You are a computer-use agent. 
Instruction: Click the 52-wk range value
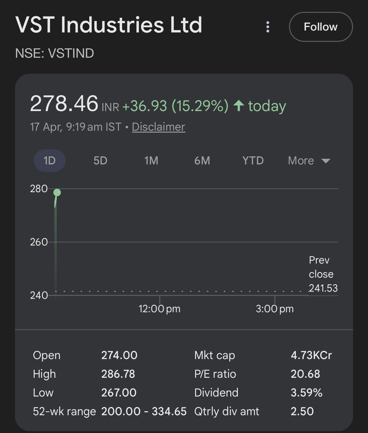[x=144, y=411]
